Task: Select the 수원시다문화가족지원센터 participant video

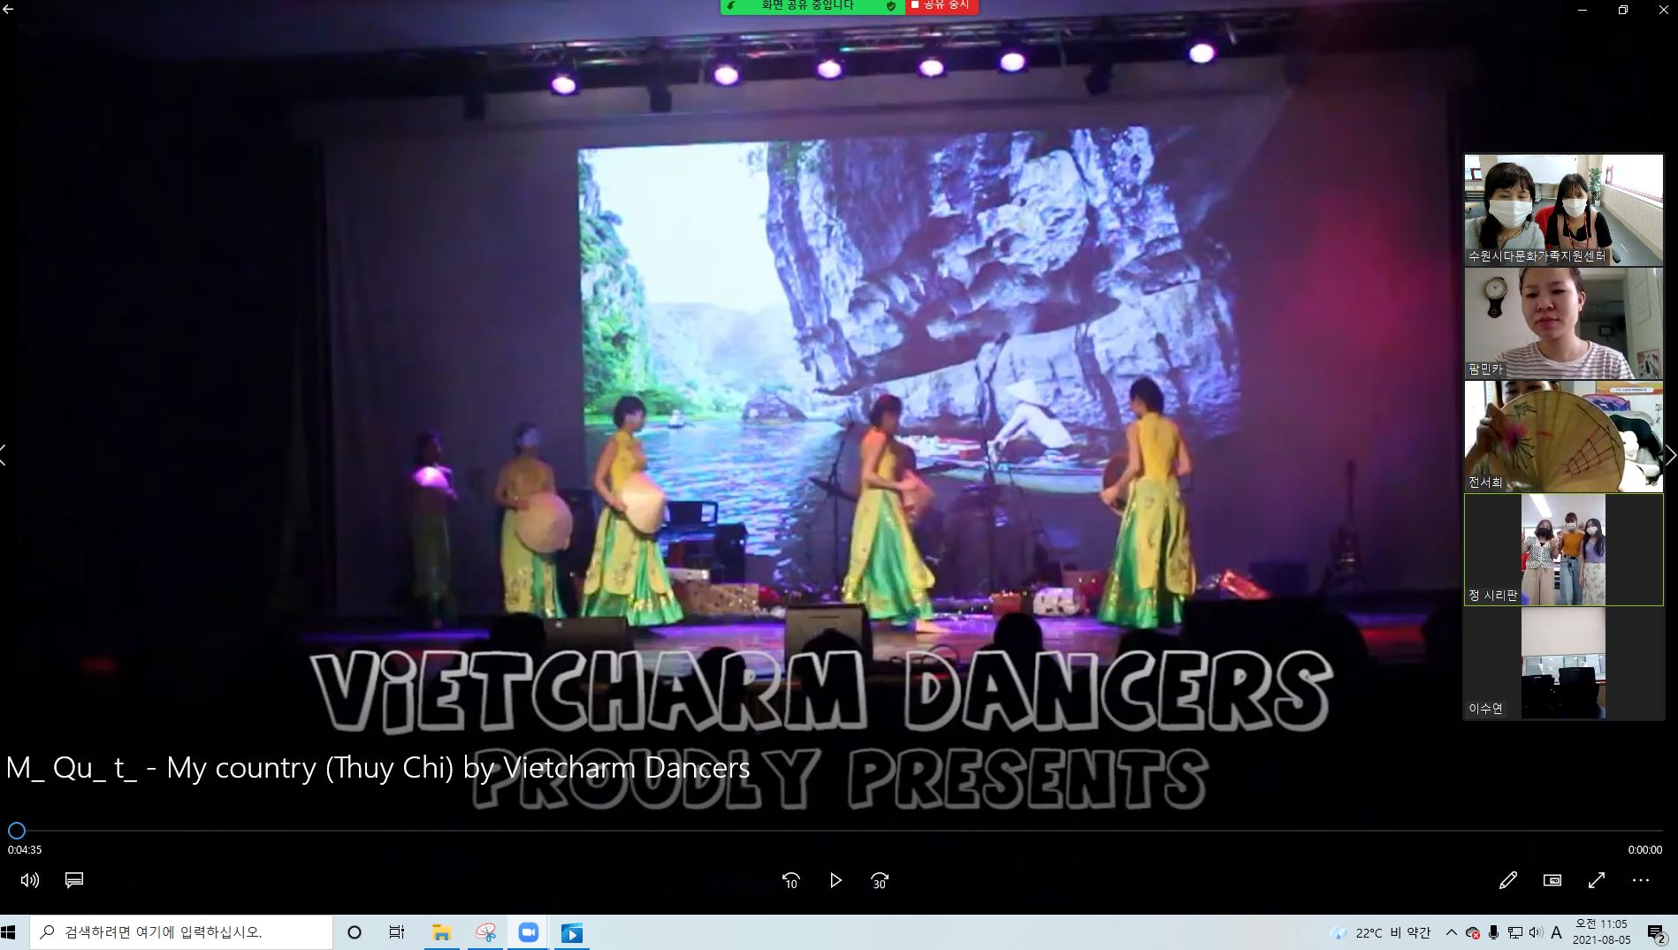Action: 1563,210
